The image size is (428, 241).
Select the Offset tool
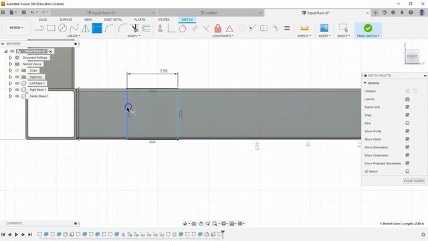coord(146,28)
